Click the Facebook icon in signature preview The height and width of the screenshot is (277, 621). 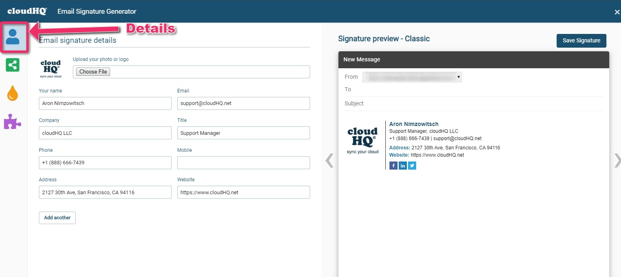(x=393, y=165)
